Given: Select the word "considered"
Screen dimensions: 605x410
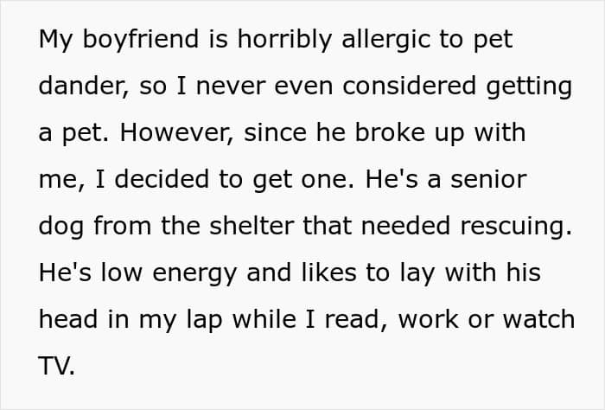Looking at the screenshot, I should coord(410,86).
